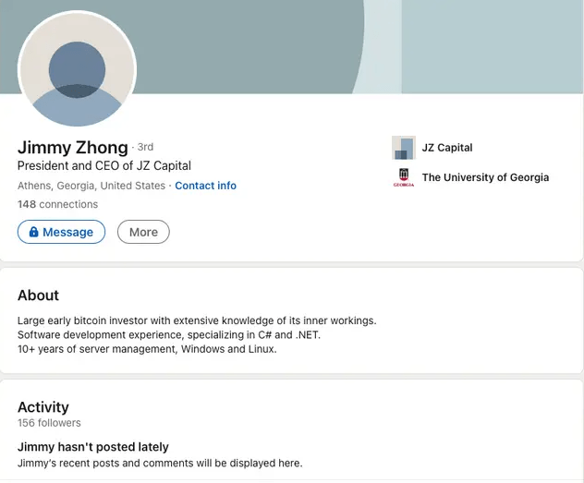Click the University of Georgia logo icon
584x483 pixels.
click(x=404, y=177)
